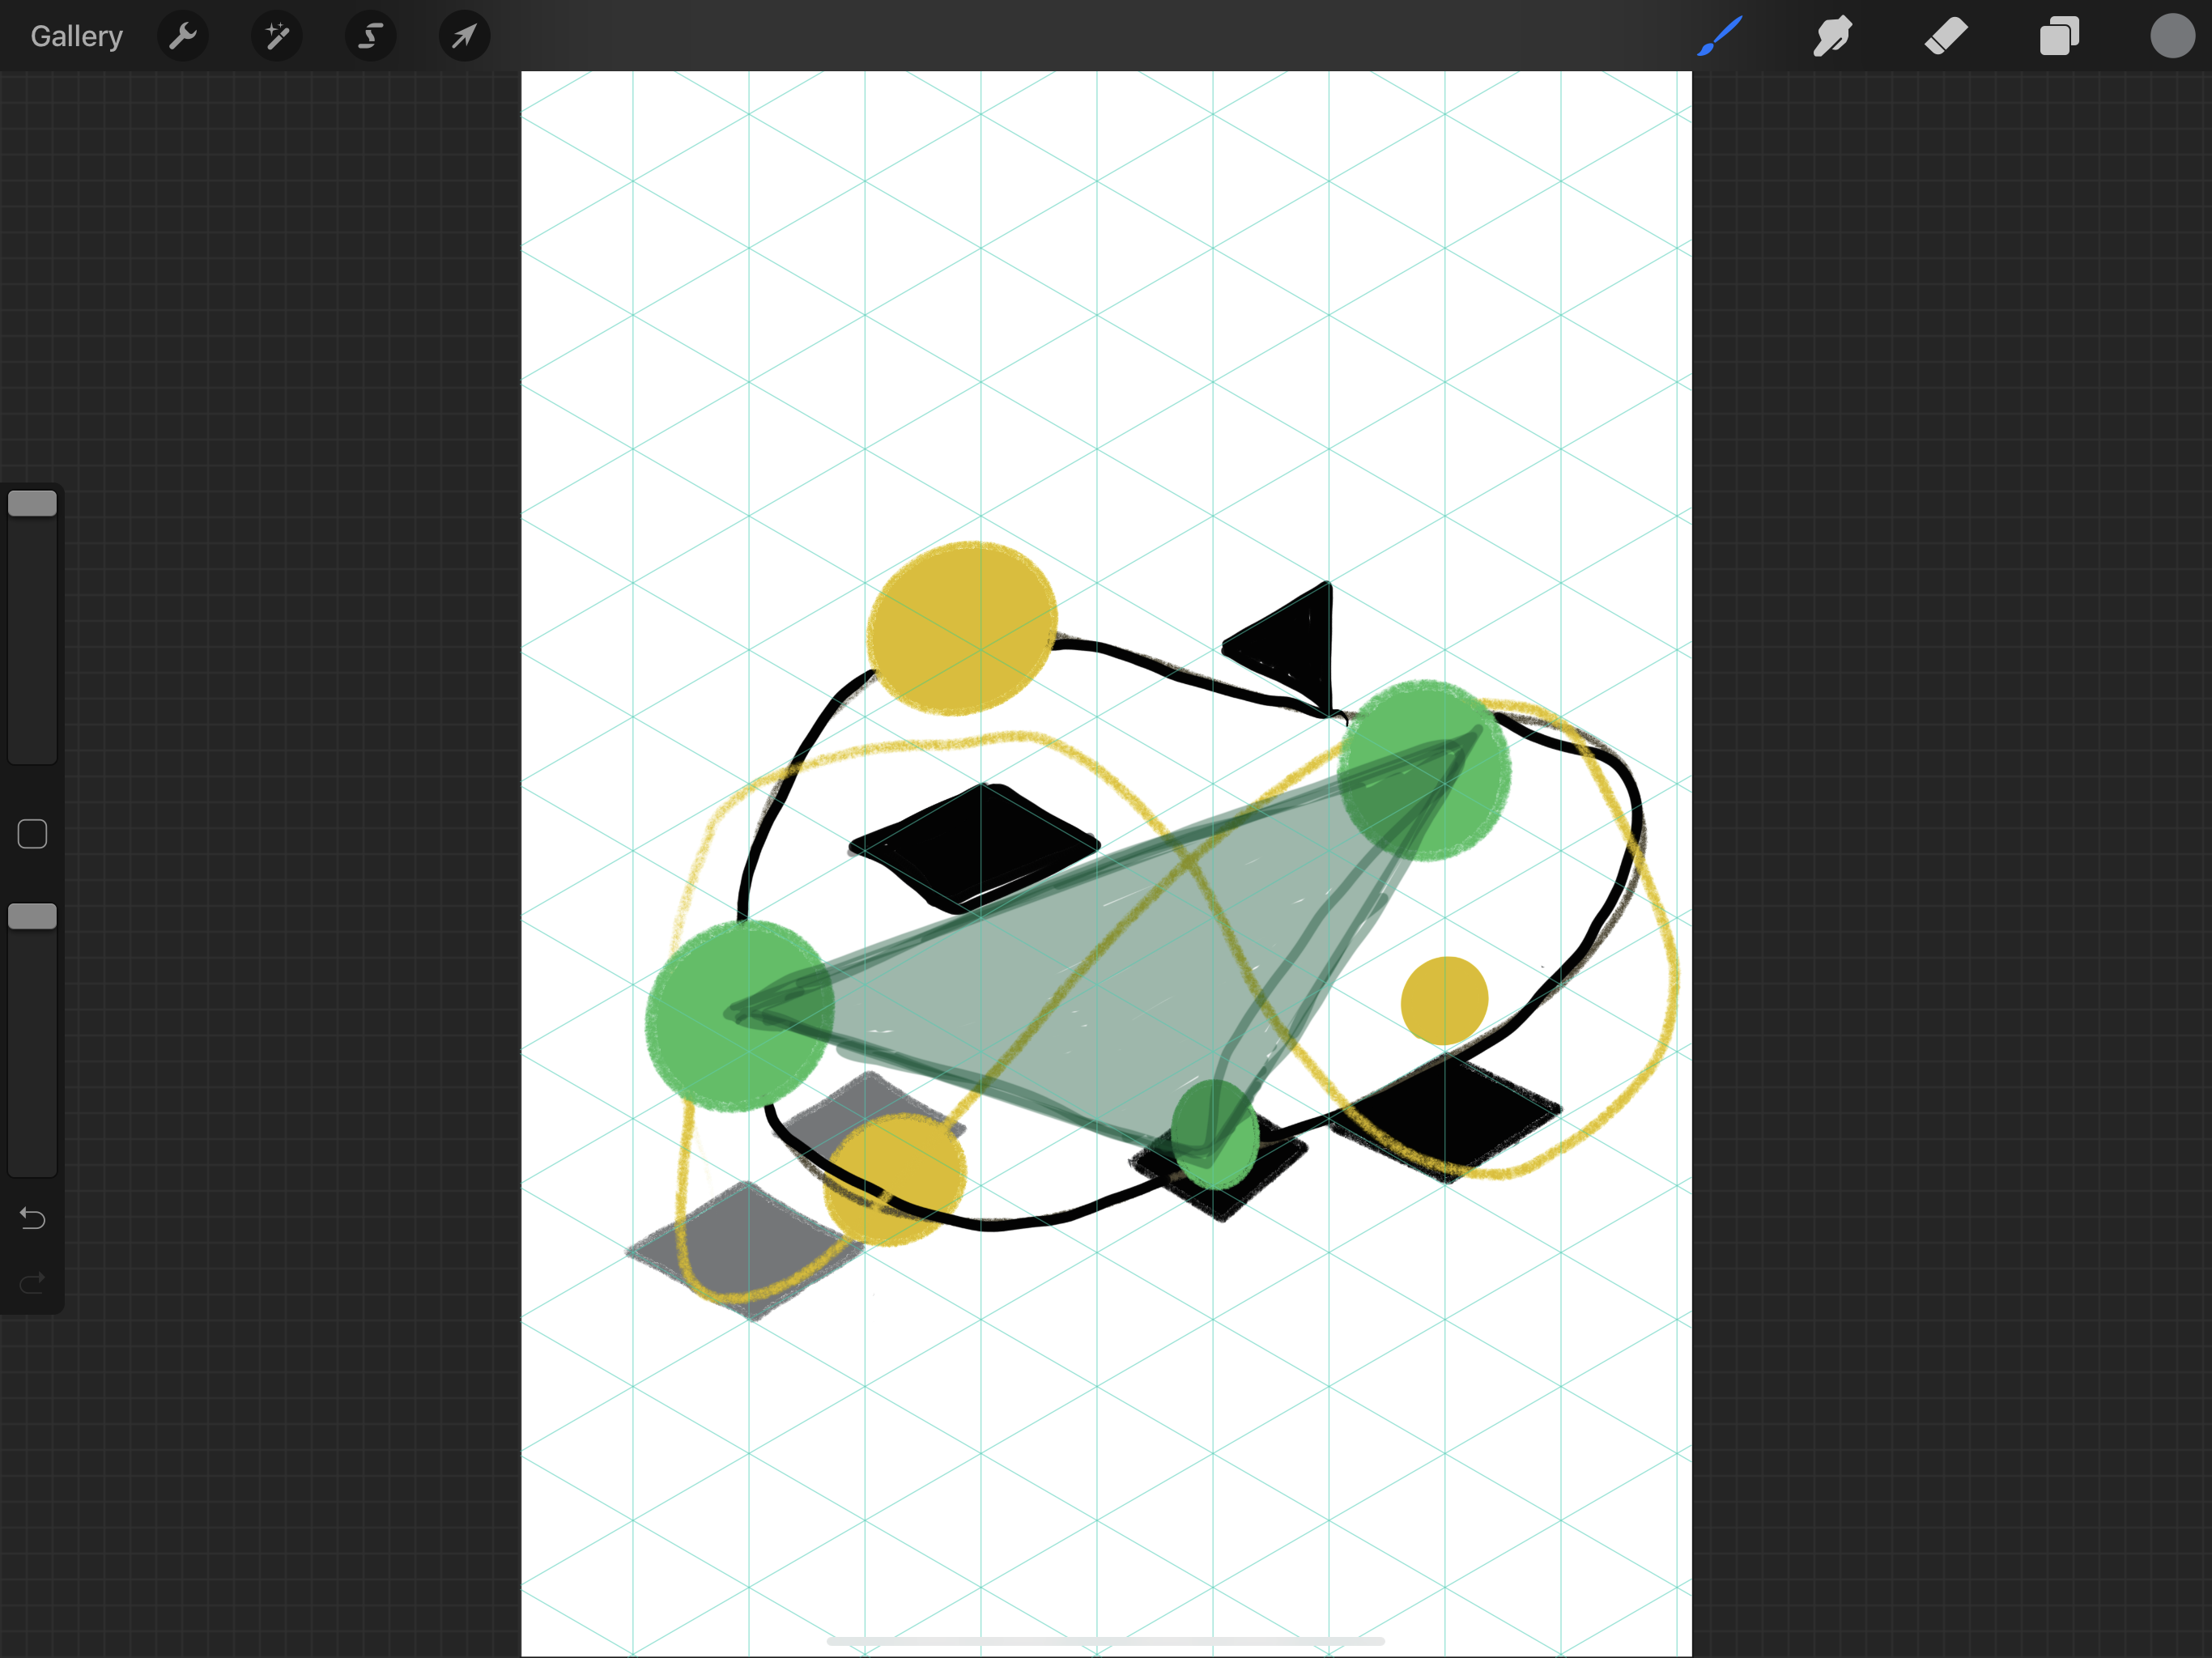
Task: Open the gray color swatch picker
Action: click(2172, 36)
